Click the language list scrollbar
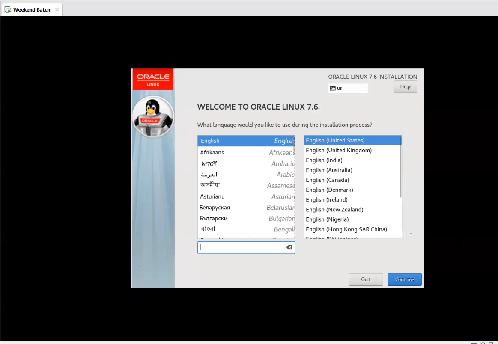 click(x=294, y=143)
